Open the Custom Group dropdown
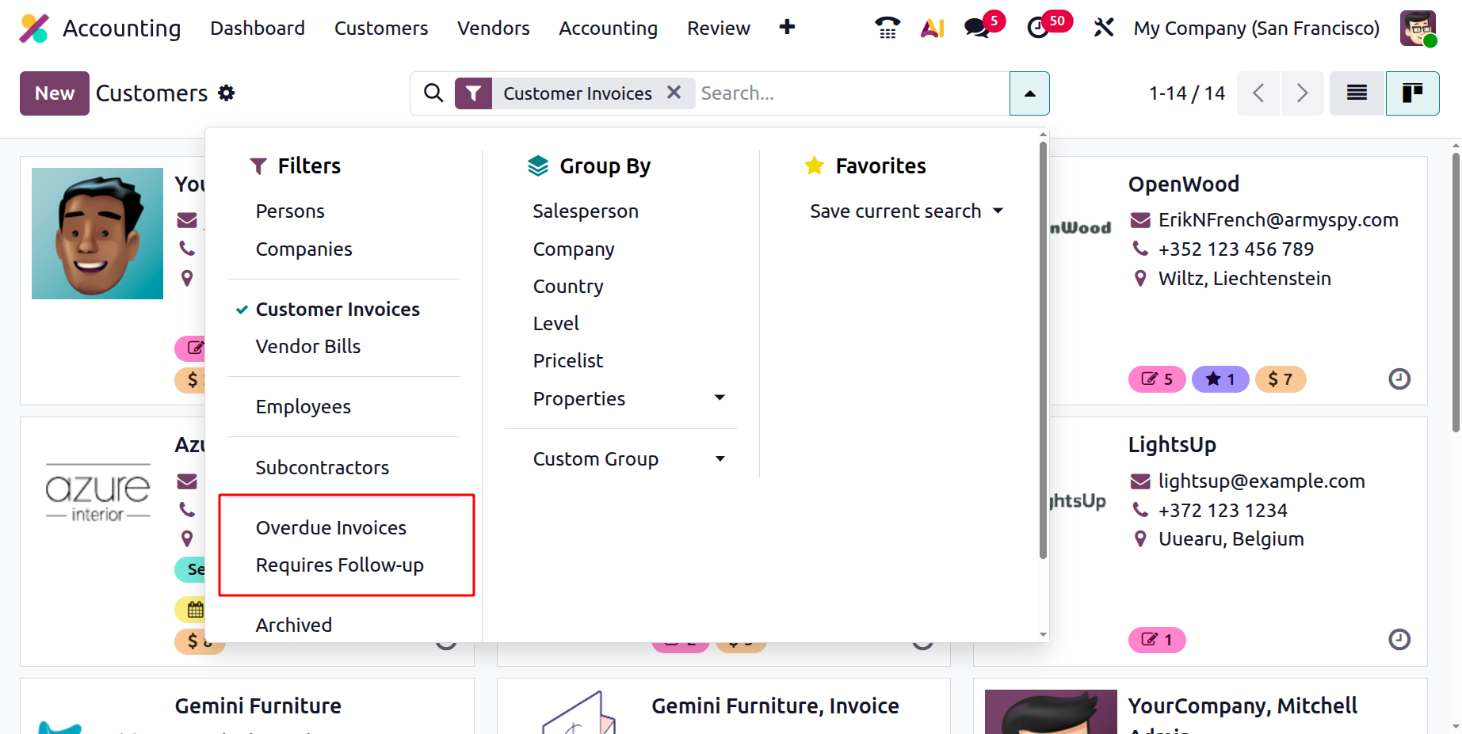 pos(720,459)
